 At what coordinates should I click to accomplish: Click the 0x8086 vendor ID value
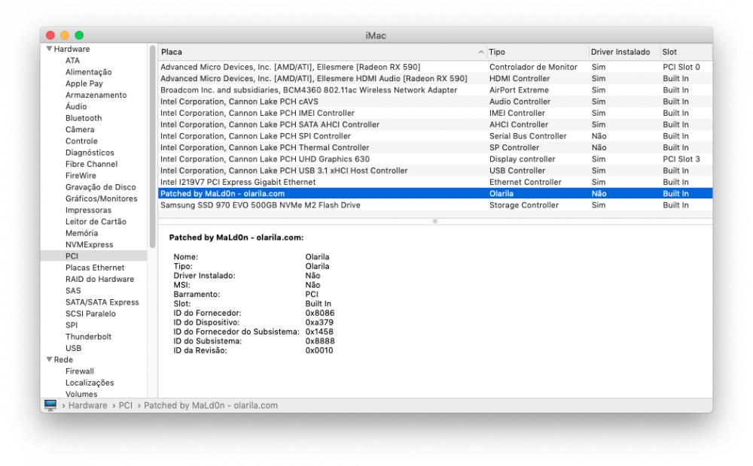tap(320, 313)
